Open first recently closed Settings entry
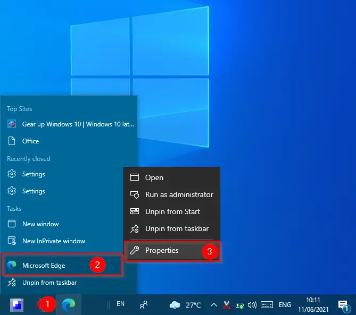 (x=69, y=174)
